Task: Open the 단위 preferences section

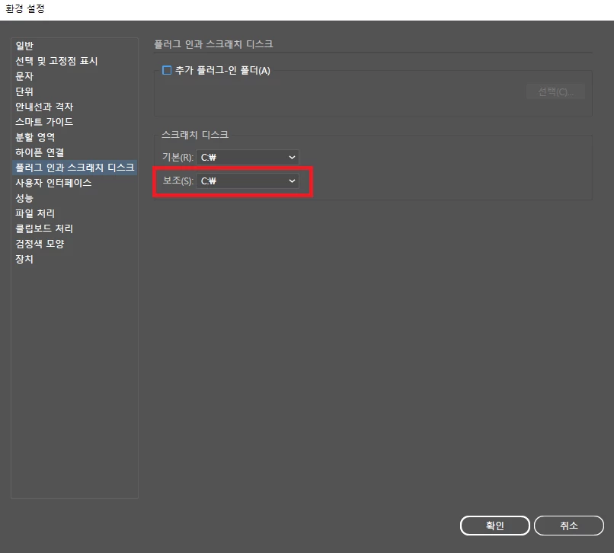Action: pyautogui.click(x=24, y=91)
